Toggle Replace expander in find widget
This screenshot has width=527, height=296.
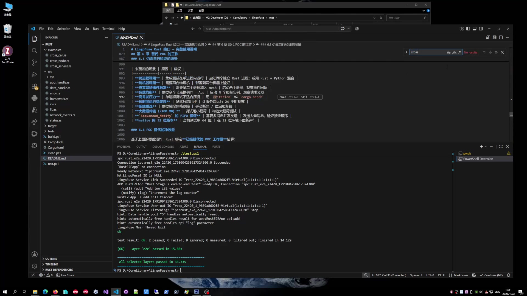pyautogui.click(x=406, y=52)
